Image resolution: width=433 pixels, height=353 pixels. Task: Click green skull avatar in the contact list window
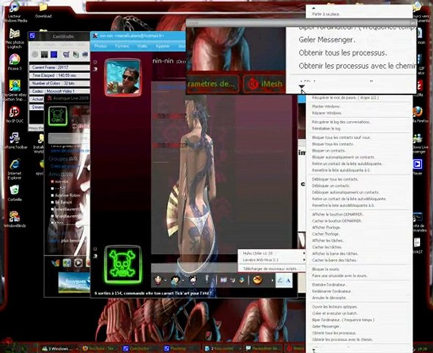(58, 116)
